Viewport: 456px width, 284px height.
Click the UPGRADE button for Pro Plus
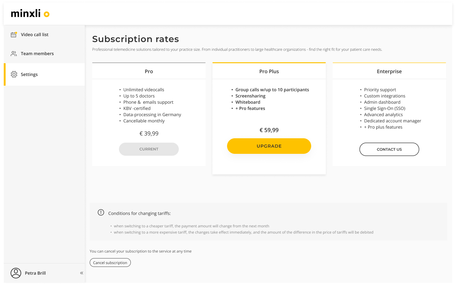(x=269, y=146)
